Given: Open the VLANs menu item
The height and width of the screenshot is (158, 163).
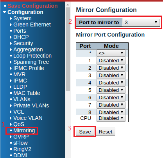Looking at the screenshot, I should [x=22, y=99].
